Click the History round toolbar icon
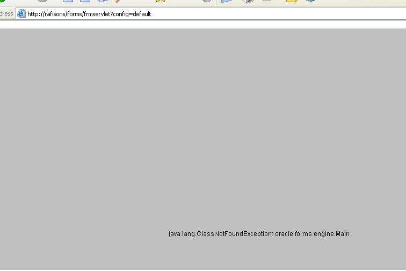406x271 pixels. pos(207,1)
